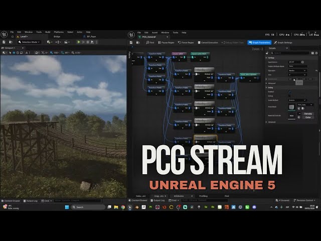321x241 pixels.
Task: Open Graph Settings
Action: coord(283,42)
